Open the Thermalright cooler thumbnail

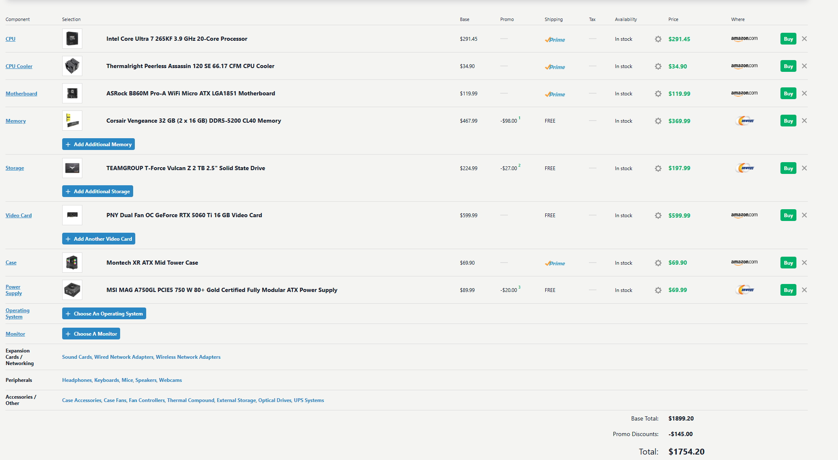tap(72, 66)
